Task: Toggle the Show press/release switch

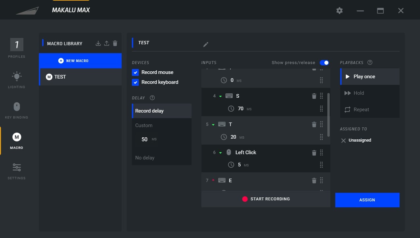Action: click(x=324, y=63)
